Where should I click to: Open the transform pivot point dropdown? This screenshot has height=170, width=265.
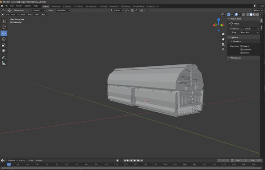tap(127, 10)
